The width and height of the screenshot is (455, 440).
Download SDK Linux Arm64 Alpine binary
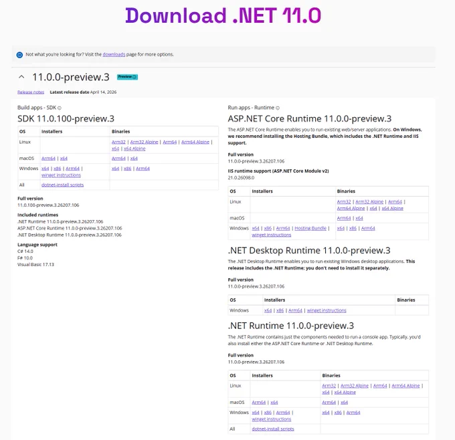[x=195, y=142]
